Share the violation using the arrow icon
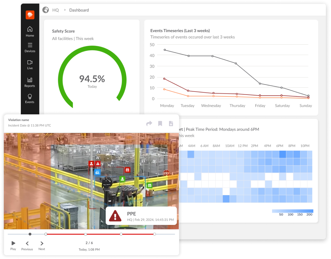Viewport: 331px width, 259px height. [x=149, y=123]
